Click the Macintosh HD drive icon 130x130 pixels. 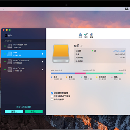pos(10,46)
